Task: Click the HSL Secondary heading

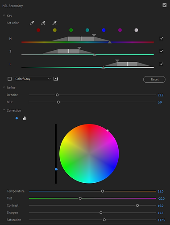Action: coord(12,6)
